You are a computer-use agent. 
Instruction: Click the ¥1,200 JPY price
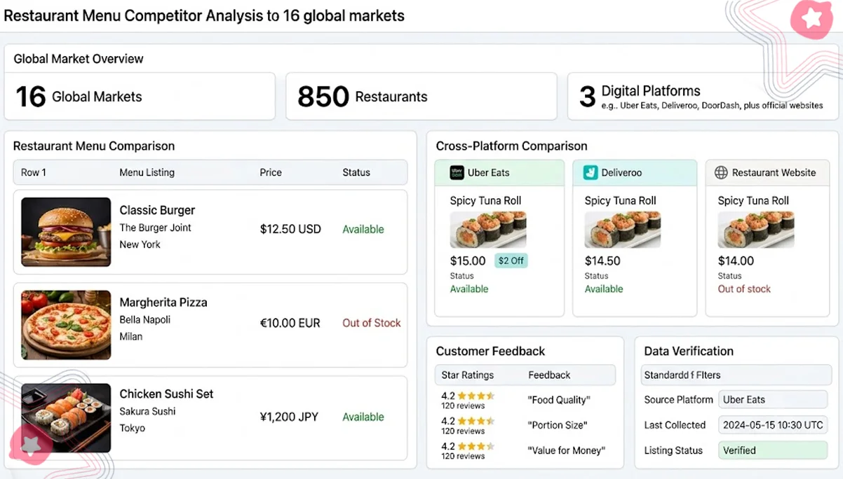tap(289, 417)
